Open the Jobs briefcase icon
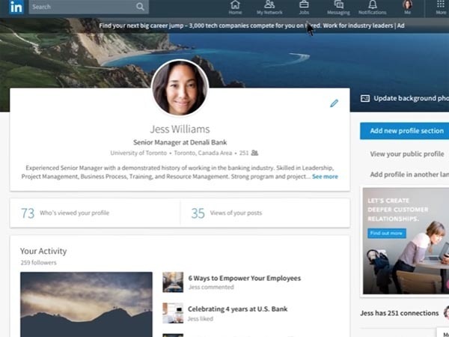Viewport: 449px width, 337px height. 304,7
